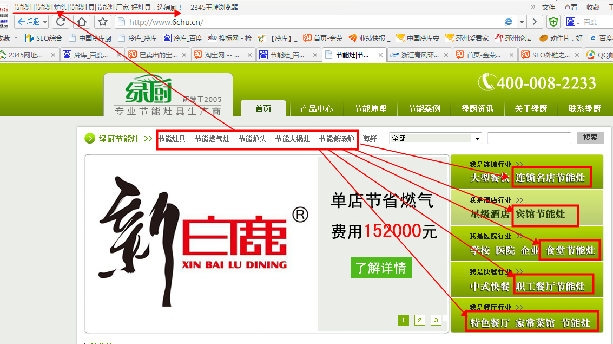Open the 关于绿厨 navigation link
Viewport: 613px width, 344px height.
click(x=531, y=108)
